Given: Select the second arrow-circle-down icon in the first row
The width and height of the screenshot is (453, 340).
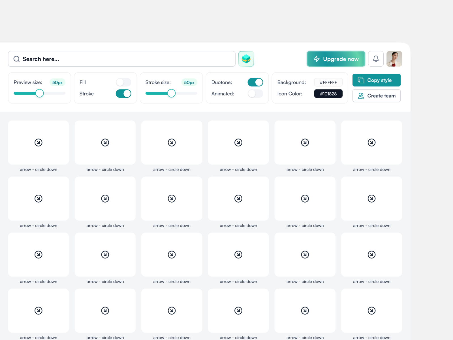Looking at the screenshot, I should [105, 143].
